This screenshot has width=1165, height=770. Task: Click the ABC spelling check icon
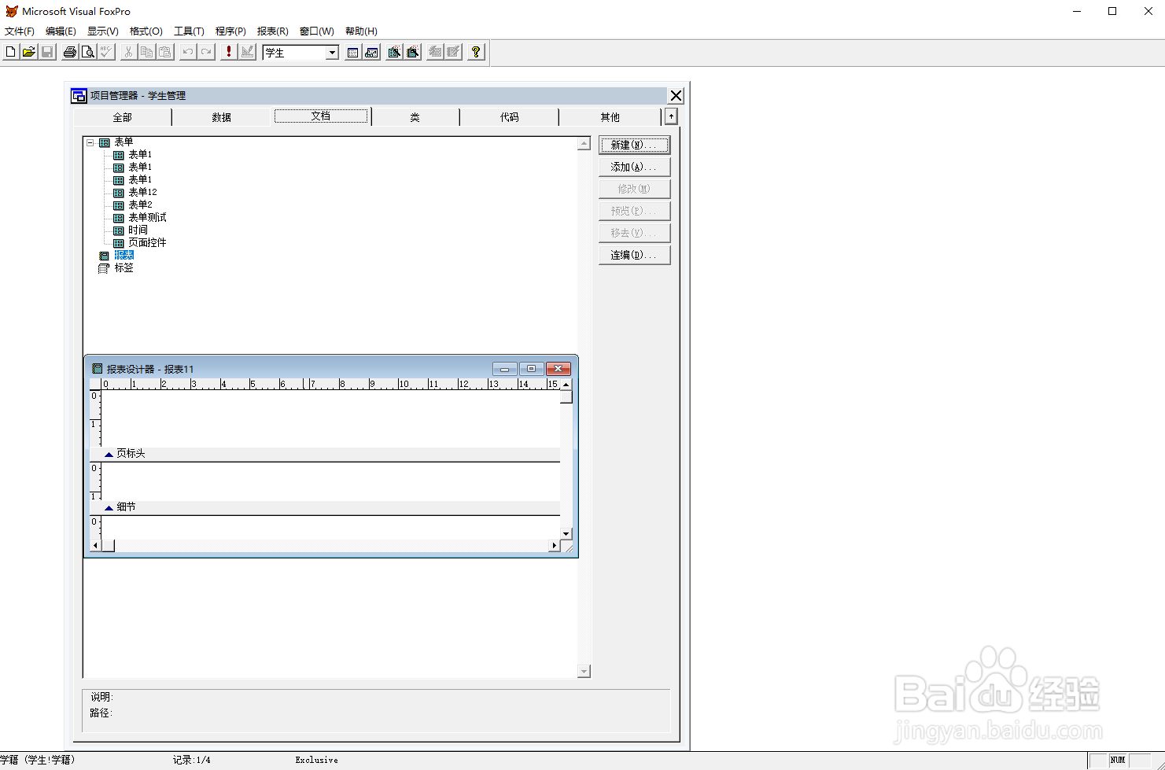pos(106,52)
